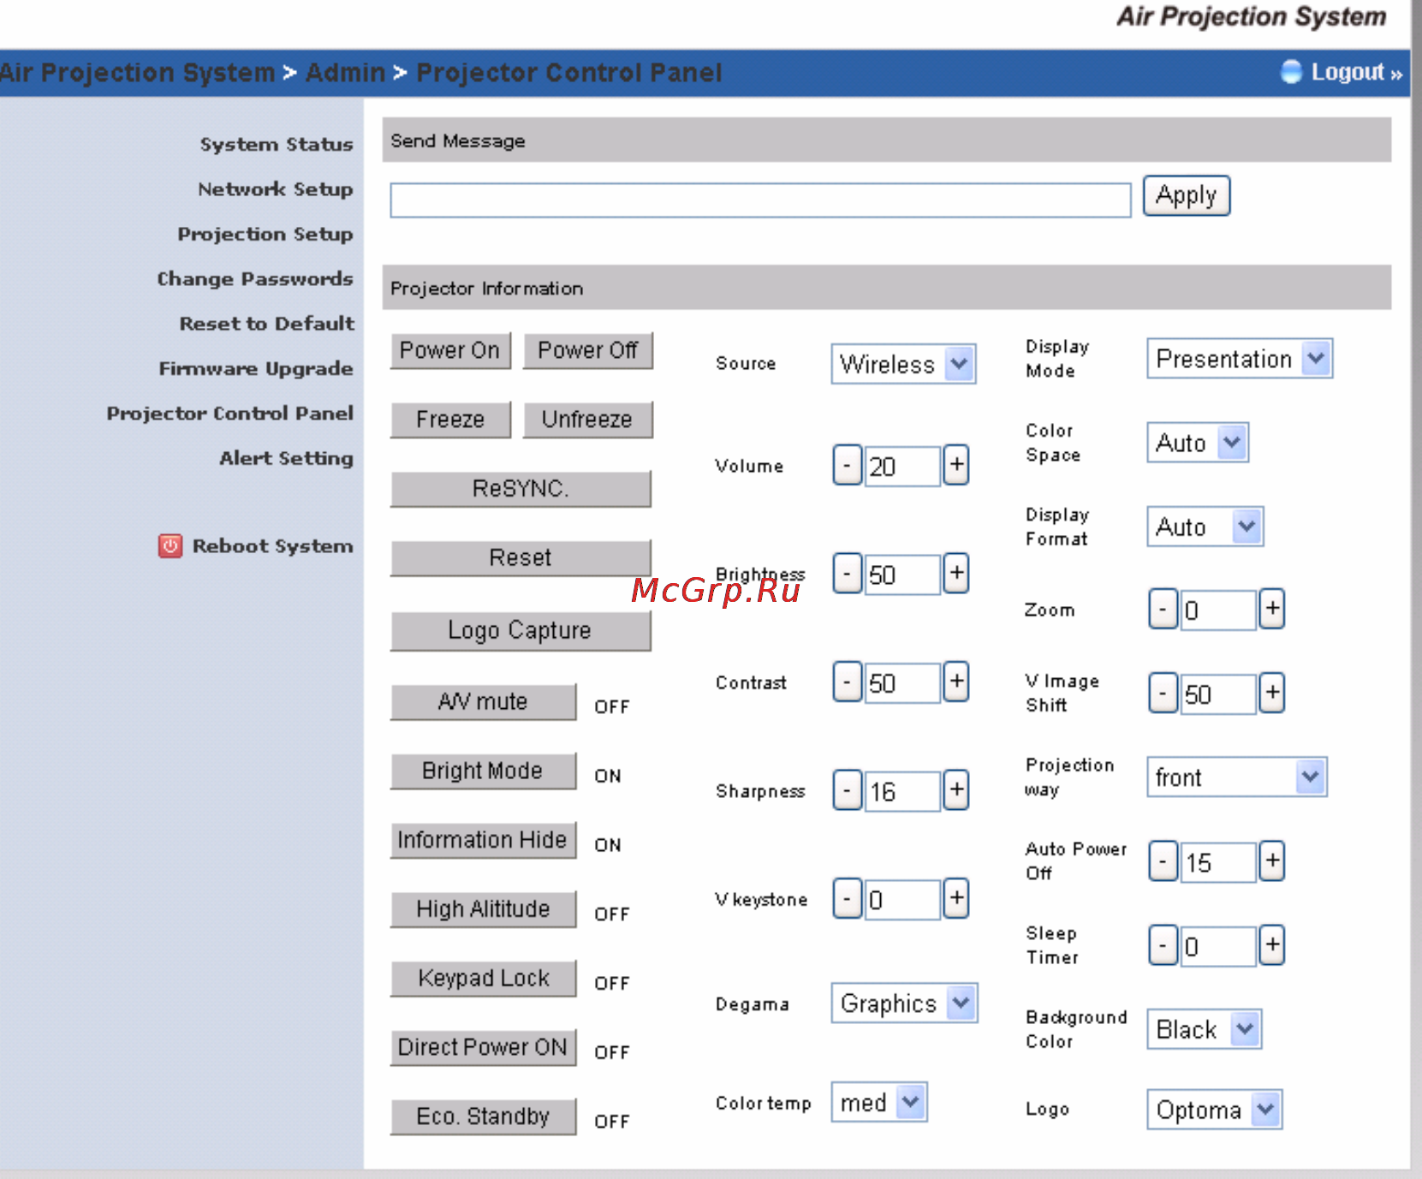Click the Power Off button

point(588,350)
